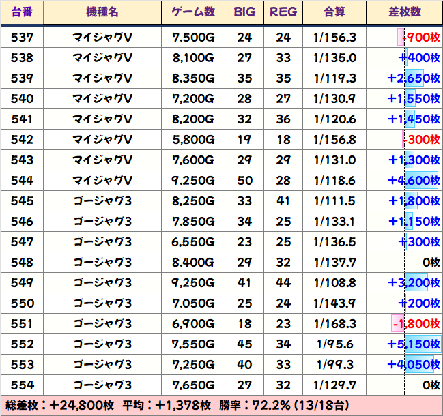
Task: Click the 7,650G game count
Action: point(193,385)
